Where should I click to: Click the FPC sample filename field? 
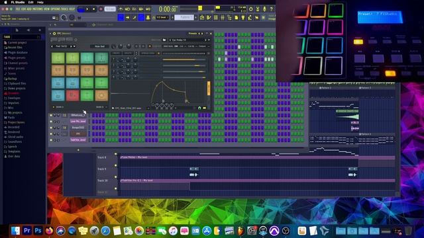[129, 108]
